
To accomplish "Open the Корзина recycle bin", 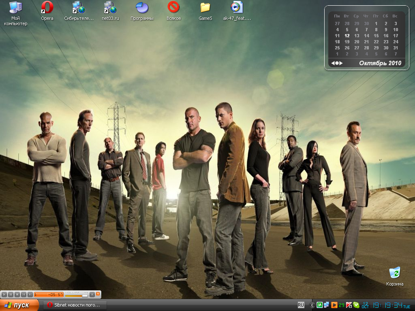I will point(394,273).
